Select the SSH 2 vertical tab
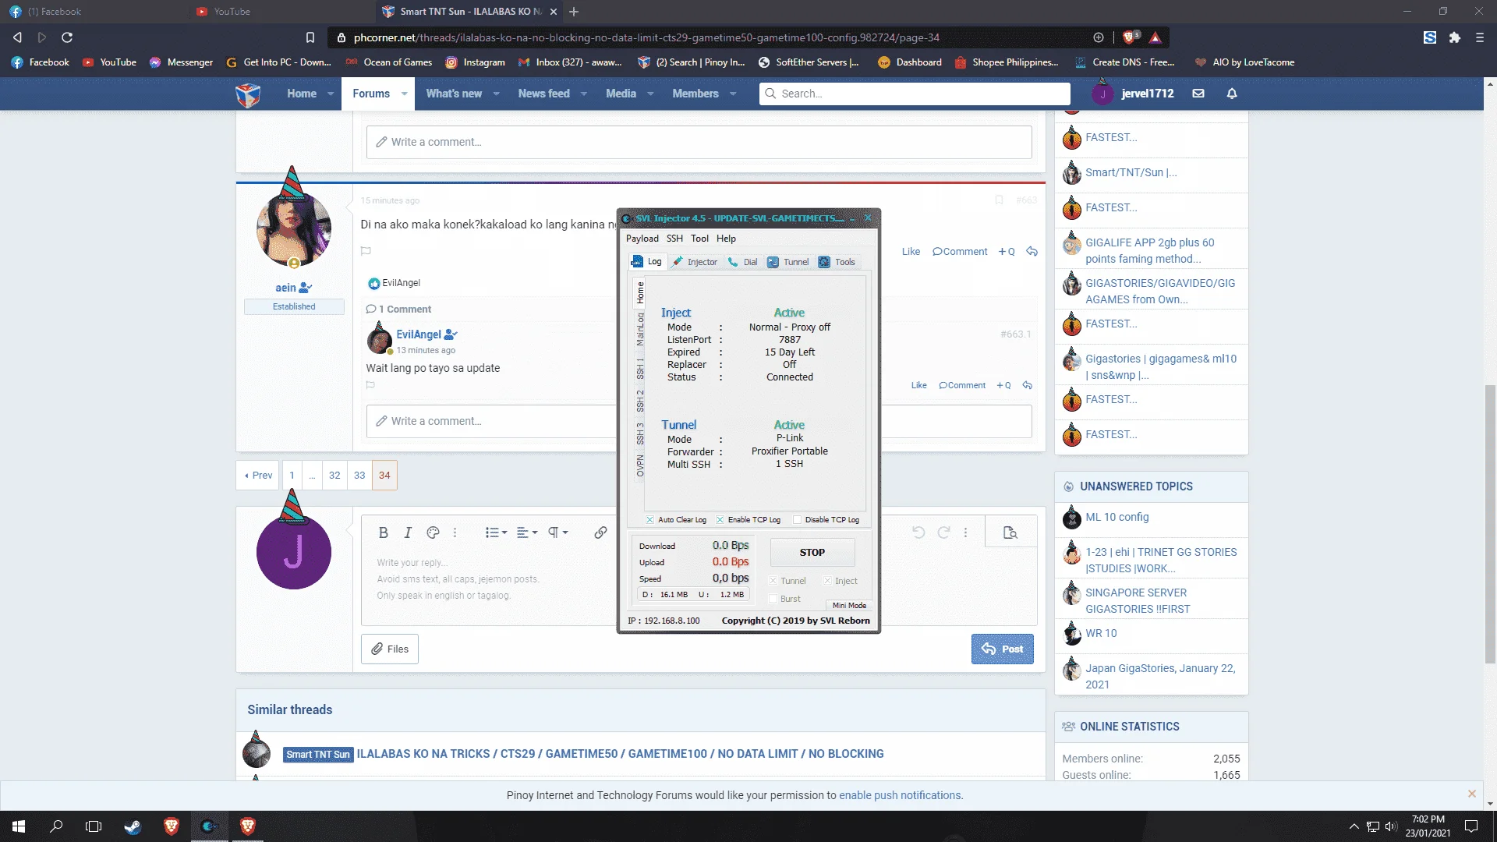 [640, 401]
